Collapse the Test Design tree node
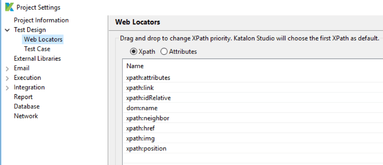 tap(8, 30)
